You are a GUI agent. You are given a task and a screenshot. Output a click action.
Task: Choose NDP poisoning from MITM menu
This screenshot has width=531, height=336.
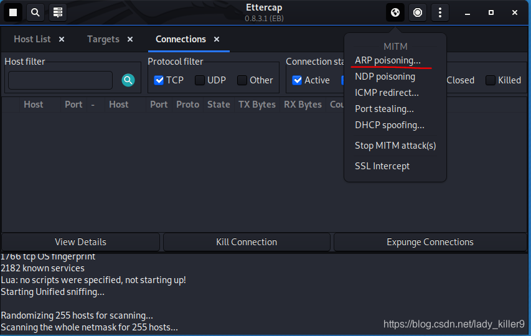coord(385,77)
